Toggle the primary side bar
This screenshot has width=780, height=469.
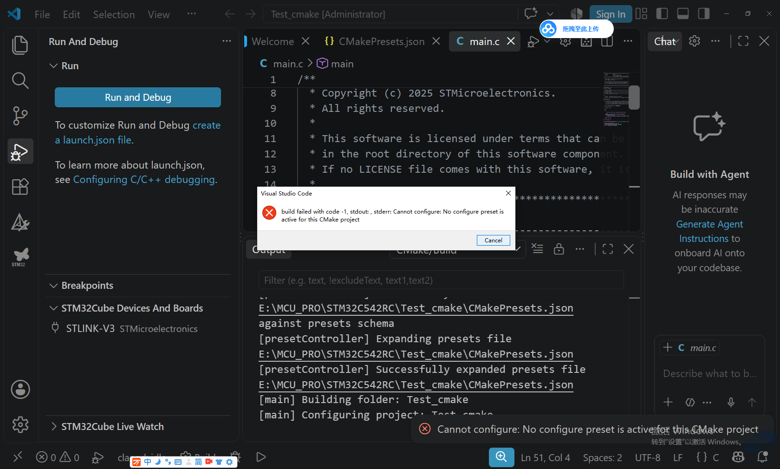coord(662,13)
